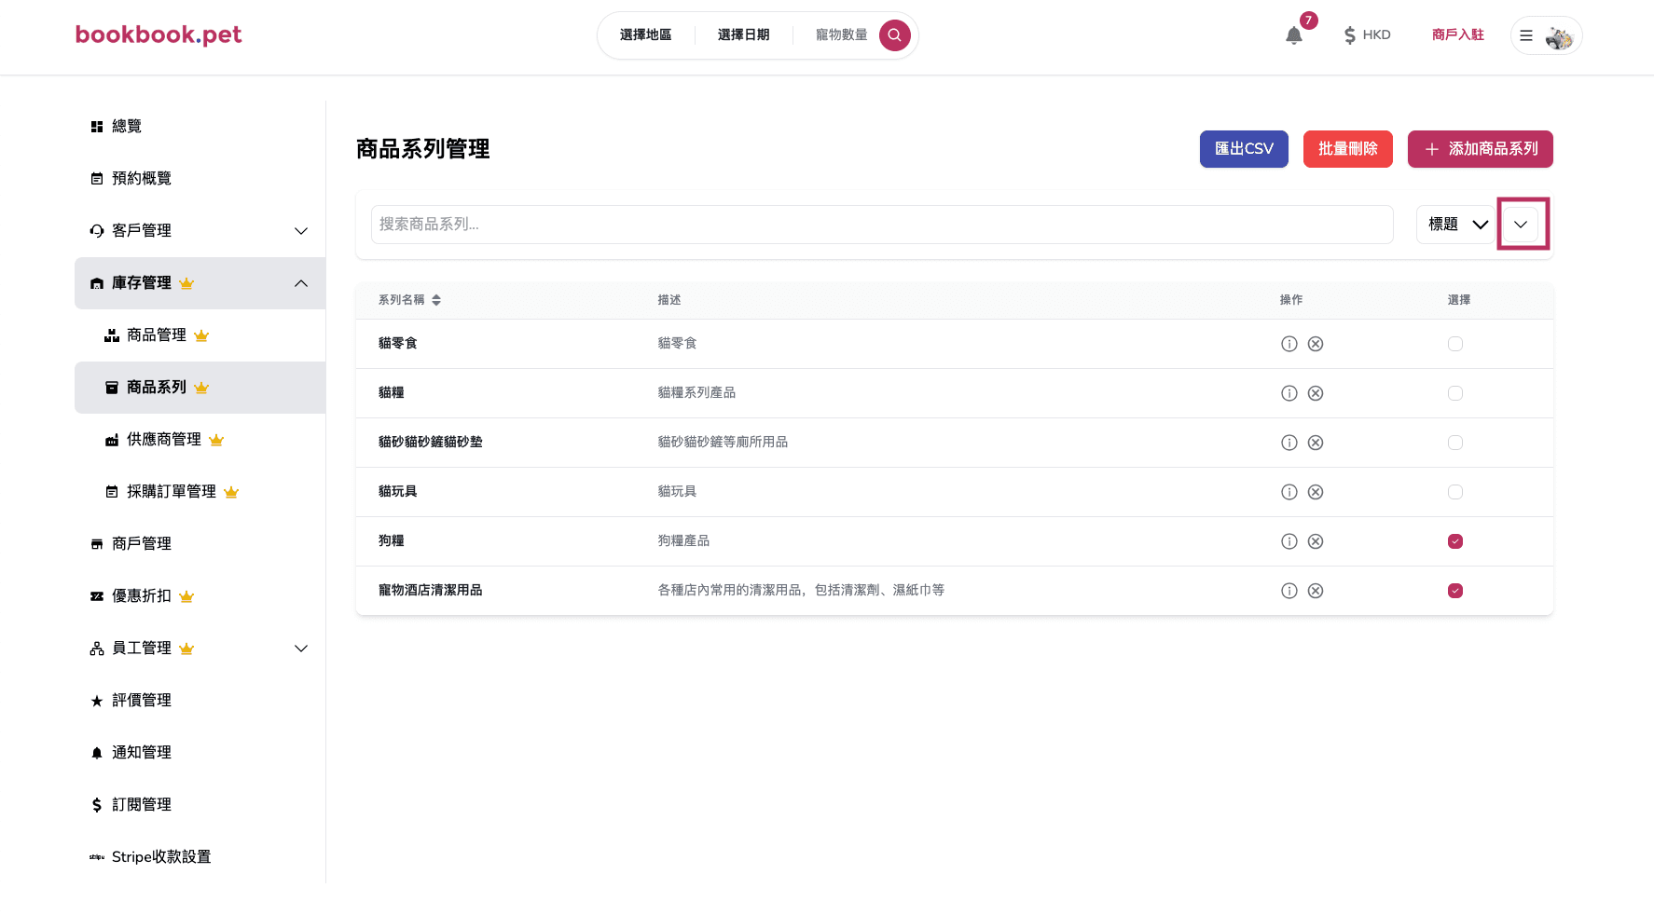Collapse 庫存管理 submenu chevron
Image resolution: width=1654 pixels, height=915 pixels.
point(301,283)
